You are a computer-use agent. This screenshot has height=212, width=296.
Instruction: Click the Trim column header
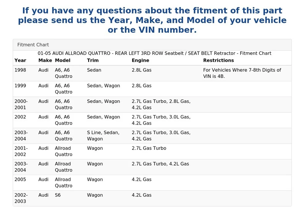(93, 60)
